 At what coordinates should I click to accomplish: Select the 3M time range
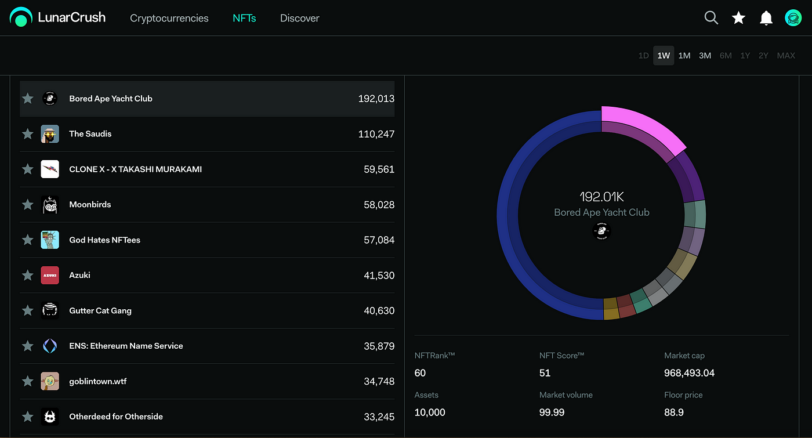click(705, 56)
